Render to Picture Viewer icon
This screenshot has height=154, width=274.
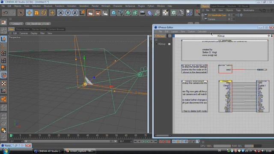(98, 13)
